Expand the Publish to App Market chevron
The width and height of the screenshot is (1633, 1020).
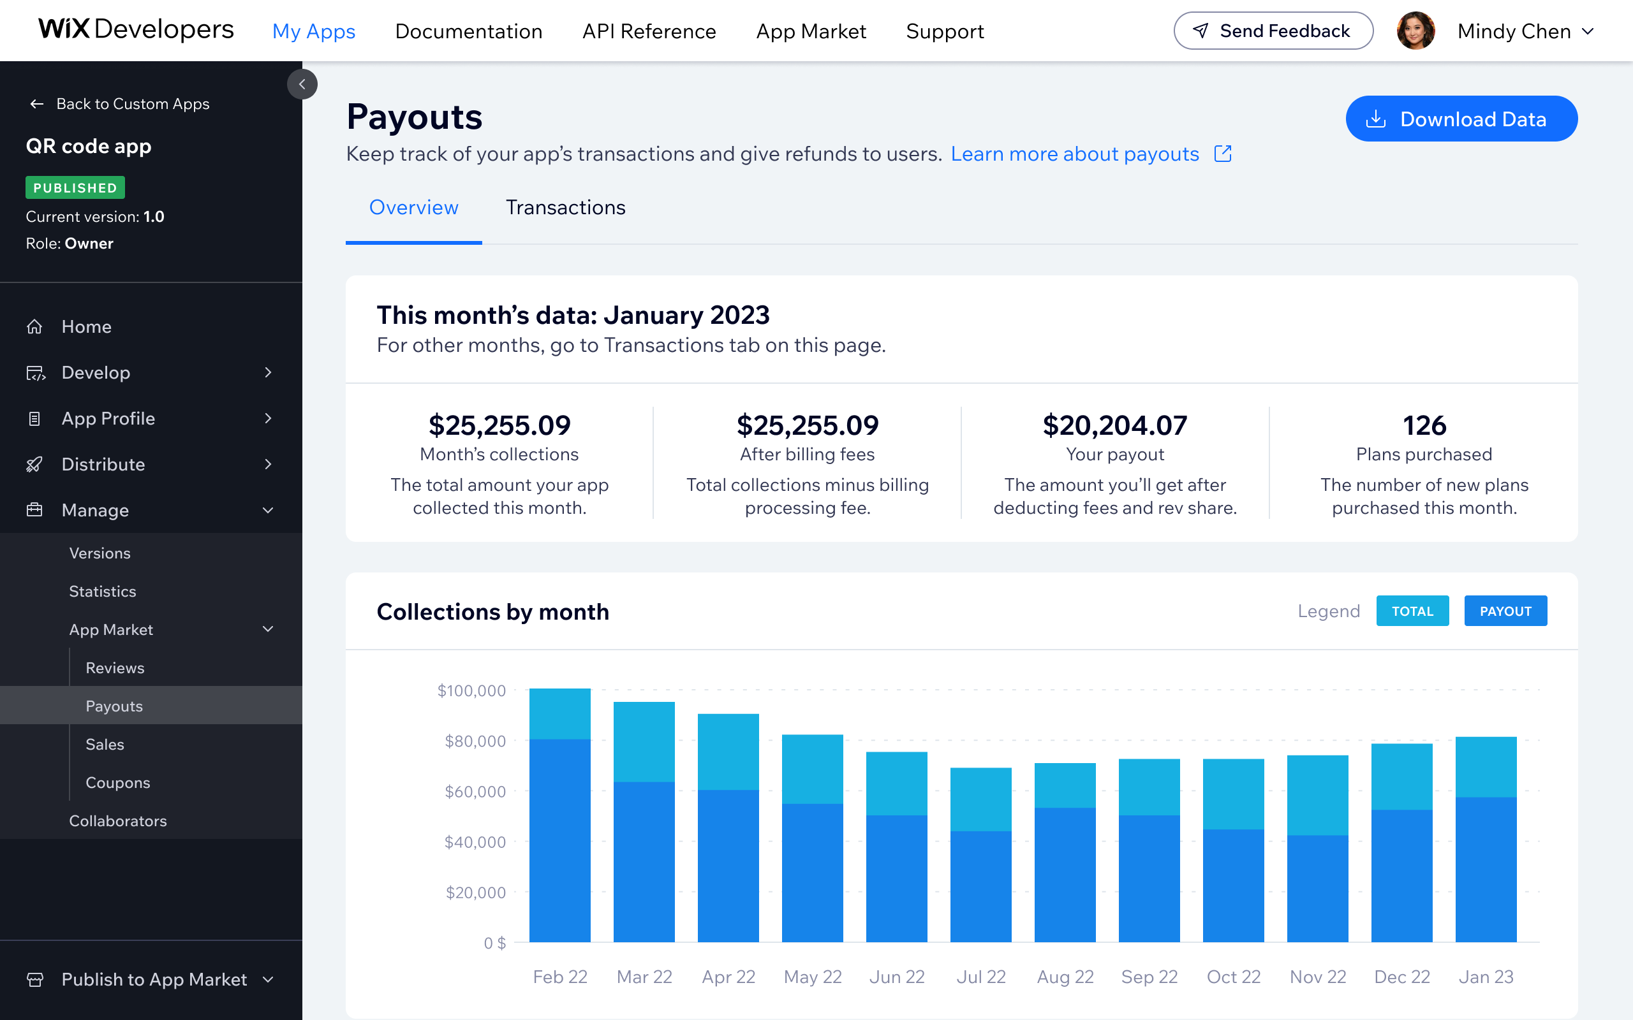tap(268, 980)
